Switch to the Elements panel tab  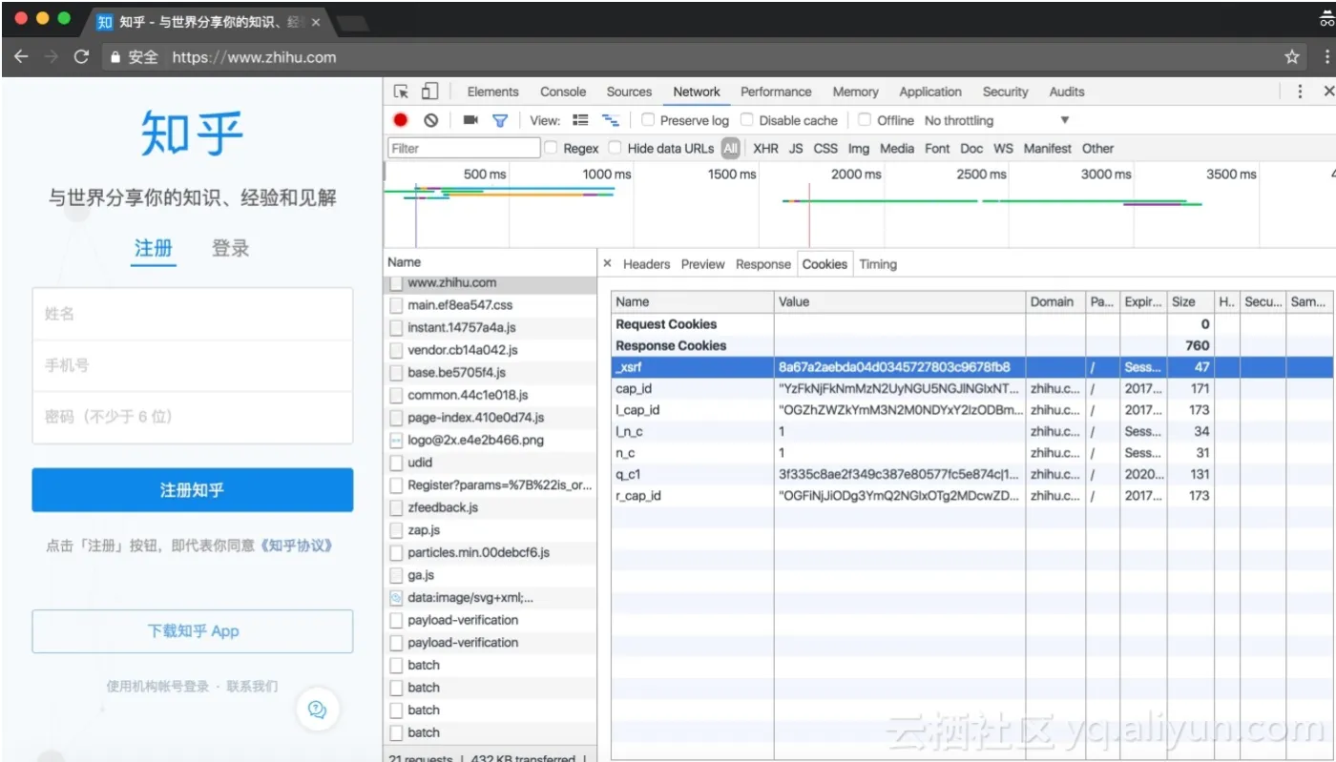click(492, 92)
